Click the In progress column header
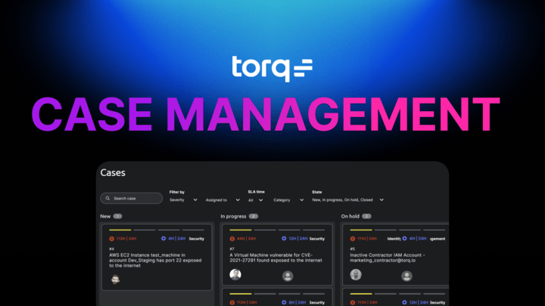Image resolution: width=545 pixels, height=306 pixels. point(233,217)
